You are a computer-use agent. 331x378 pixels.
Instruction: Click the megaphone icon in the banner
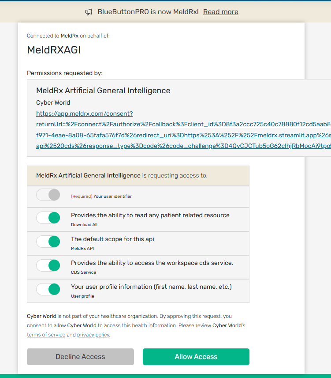tap(89, 12)
